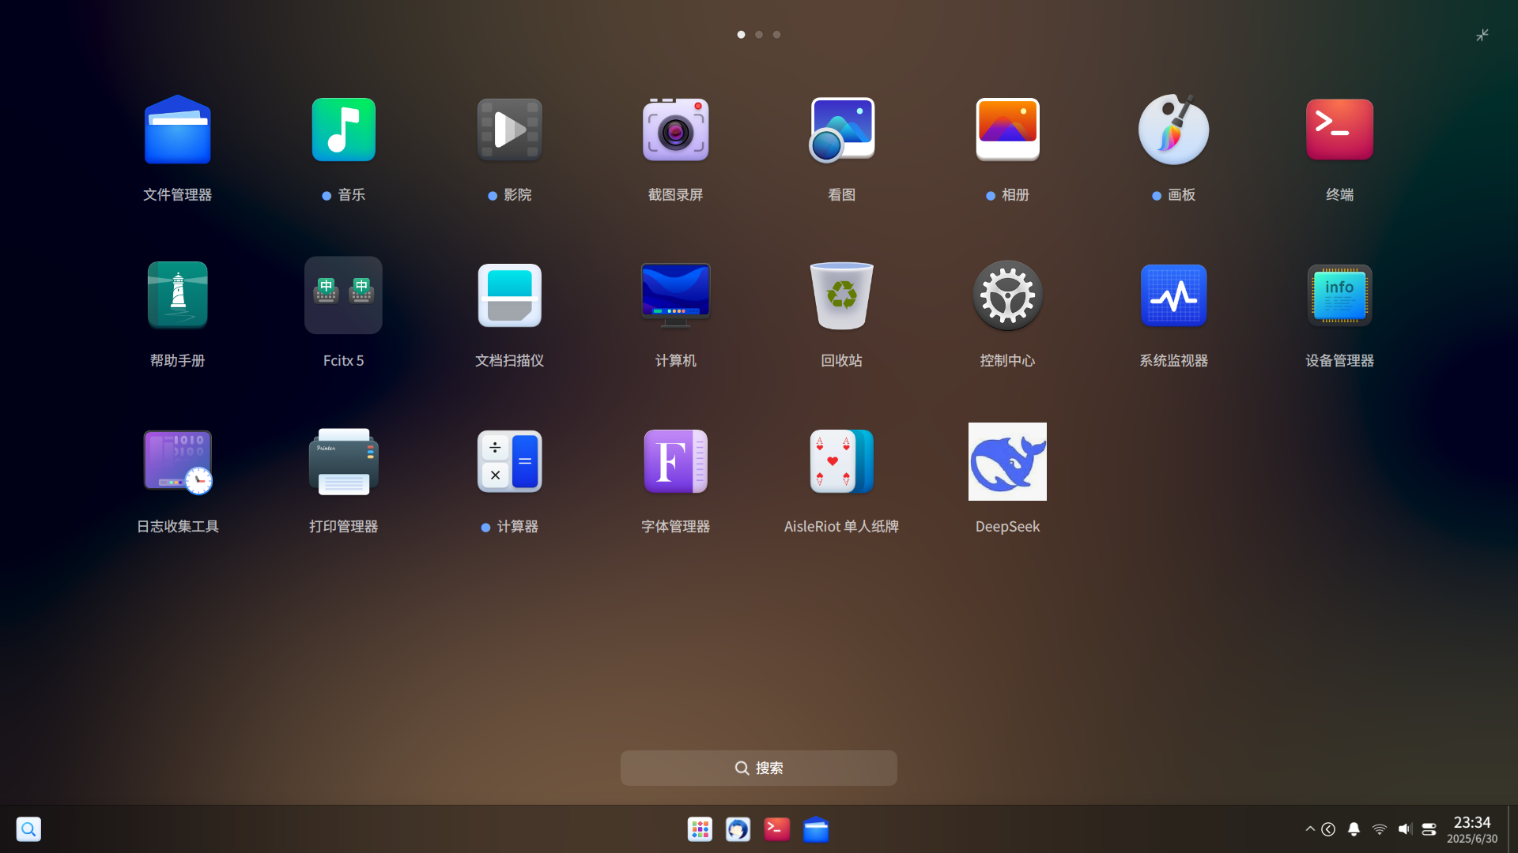Viewport: 1518px width, 853px height.
Task: Open the DeepSeek app
Action: [x=1007, y=461]
